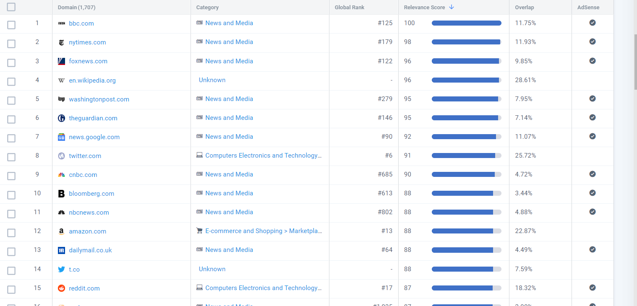Screen dimensions: 637x306
Task: Click the reddit.com alien favicon
Action: coord(61,288)
